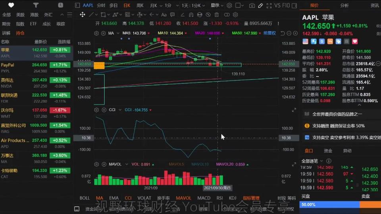Image resolution: width=381 pixels, height=214 pixels.
Task: Select the text annotation Aa tool
Action: 164,15
